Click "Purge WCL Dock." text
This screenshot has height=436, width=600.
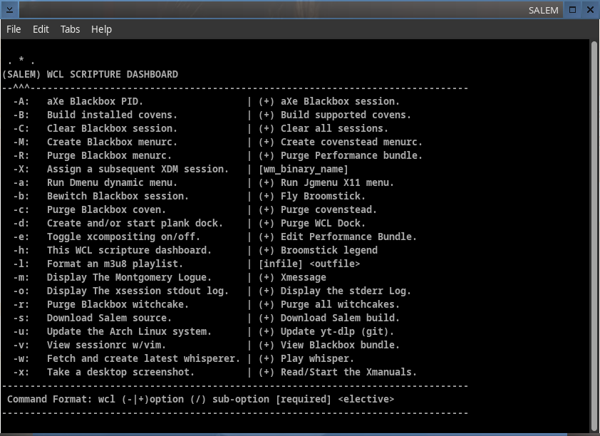click(323, 223)
